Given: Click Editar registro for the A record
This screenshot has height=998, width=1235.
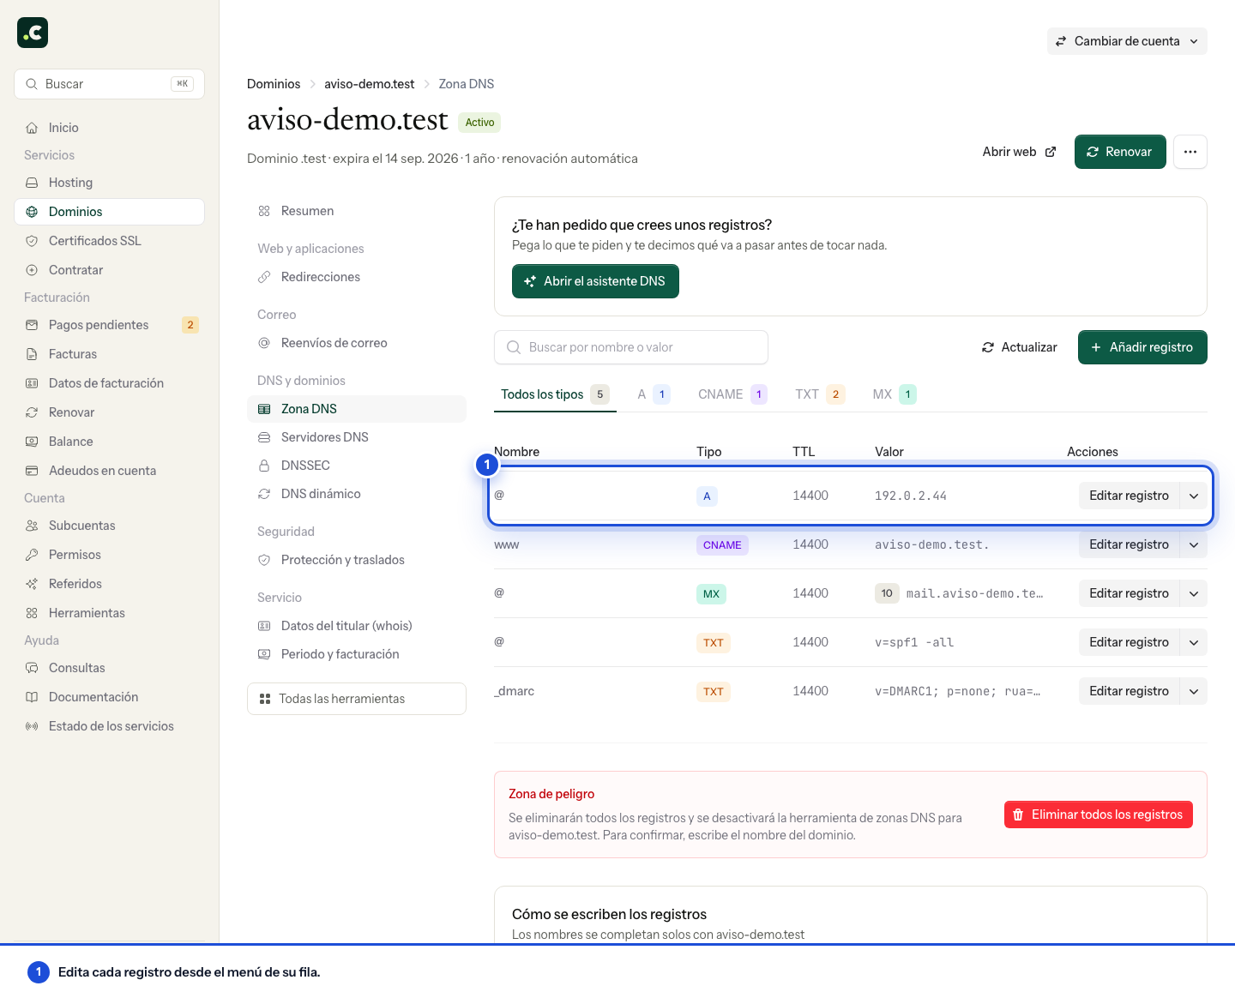Looking at the screenshot, I should (1129, 496).
